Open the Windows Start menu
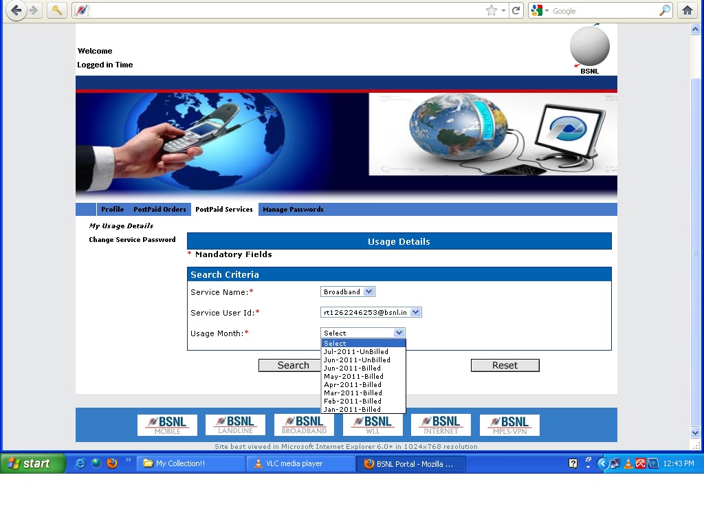 33,463
